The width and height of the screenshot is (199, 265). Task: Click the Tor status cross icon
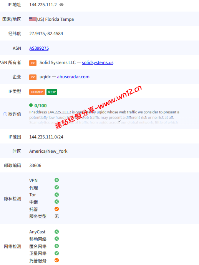point(57,195)
